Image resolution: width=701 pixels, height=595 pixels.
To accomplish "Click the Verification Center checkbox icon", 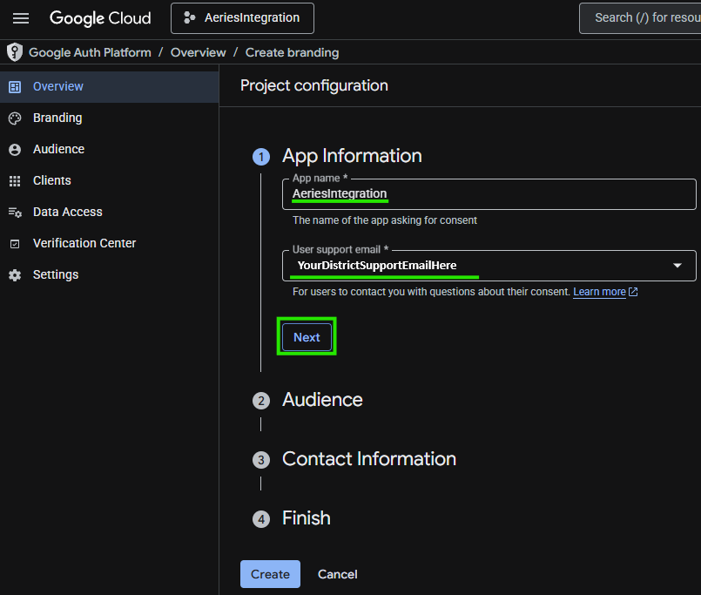I will point(15,244).
